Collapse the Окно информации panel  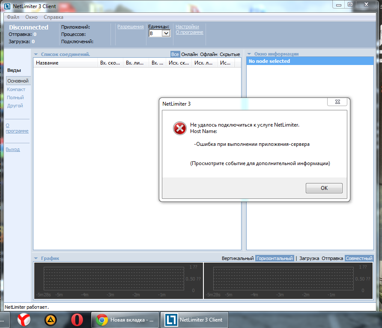249,54
